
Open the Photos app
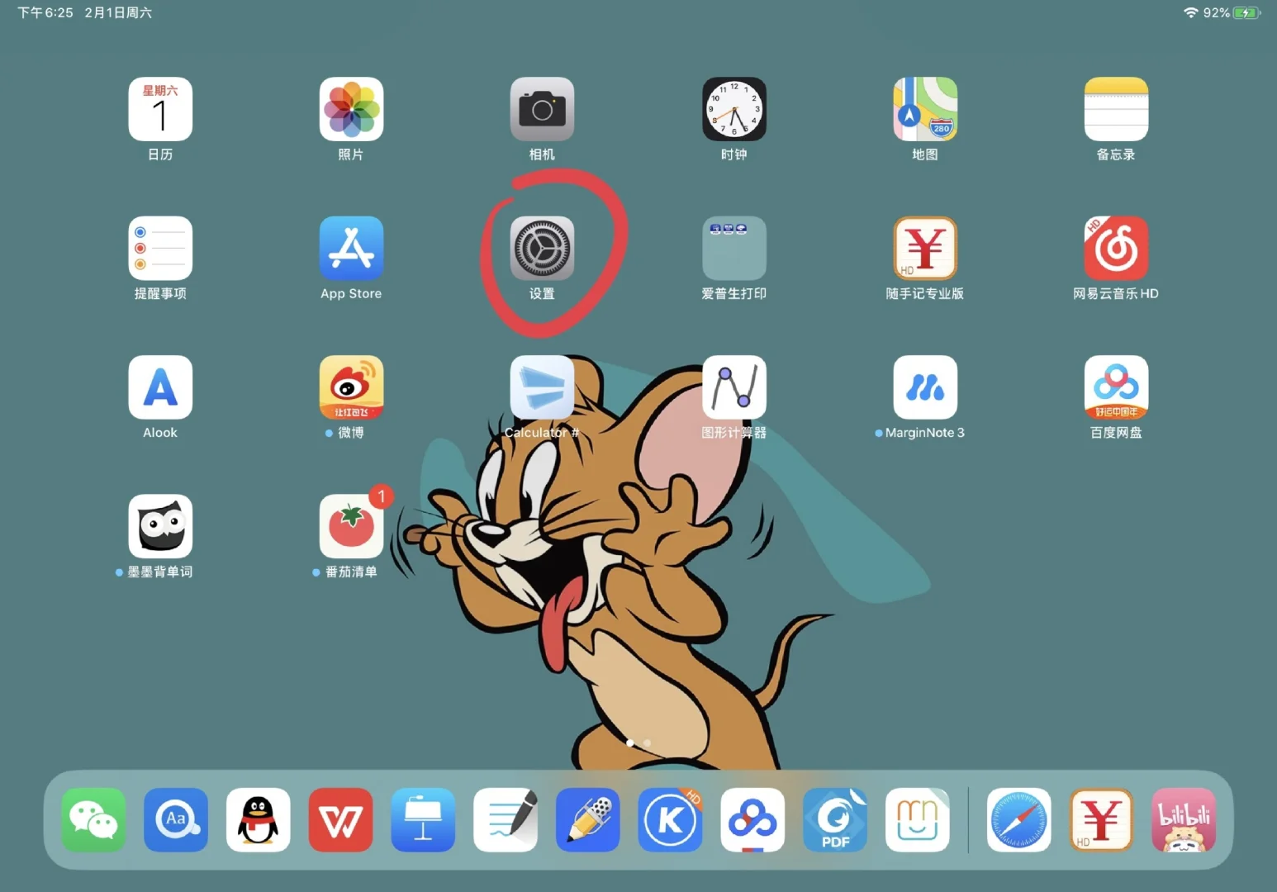coord(351,110)
